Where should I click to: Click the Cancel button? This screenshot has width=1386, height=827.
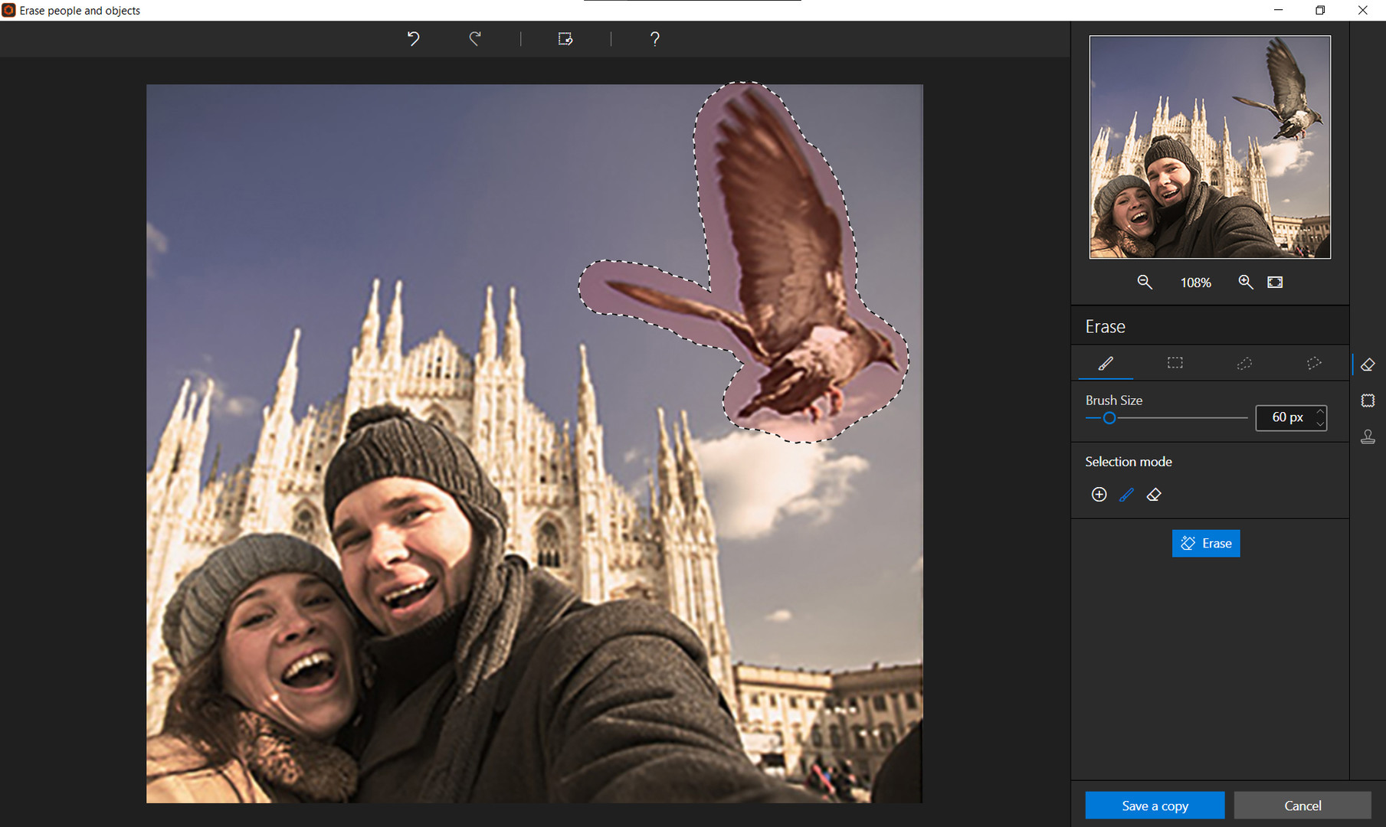(1302, 806)
